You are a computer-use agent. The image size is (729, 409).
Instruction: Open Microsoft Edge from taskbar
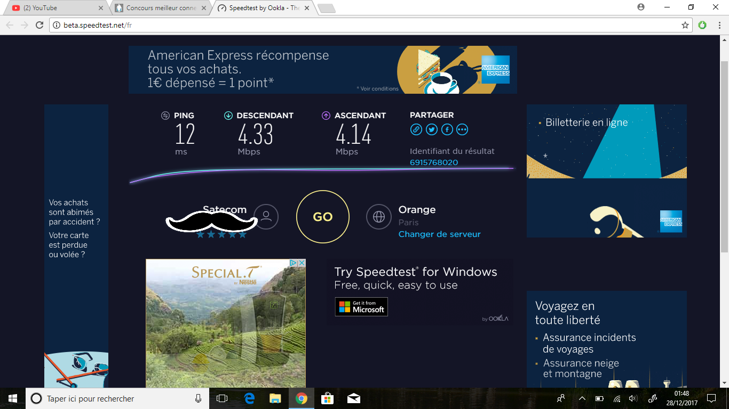(249, 398)
